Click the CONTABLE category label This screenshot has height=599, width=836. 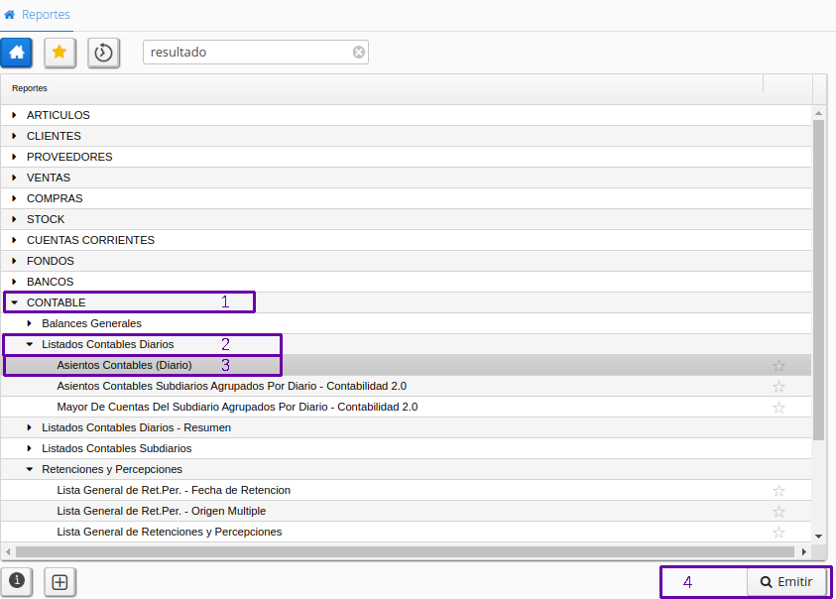coord(56,302)
